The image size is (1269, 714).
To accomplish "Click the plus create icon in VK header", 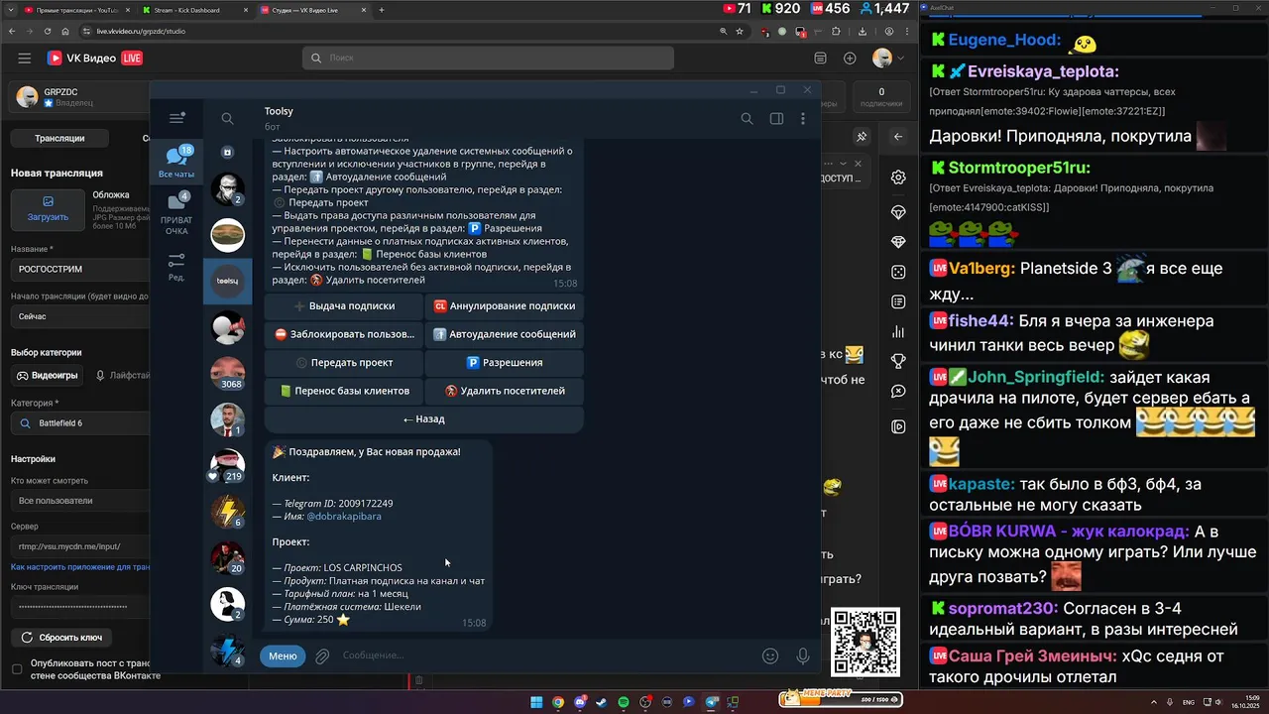I will coord(850,59).
